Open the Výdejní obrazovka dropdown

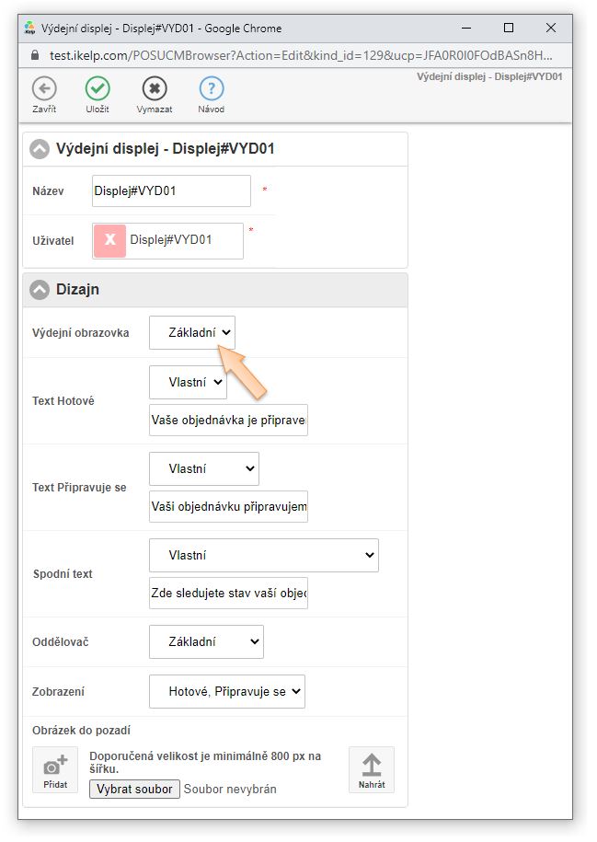point(192,332)
